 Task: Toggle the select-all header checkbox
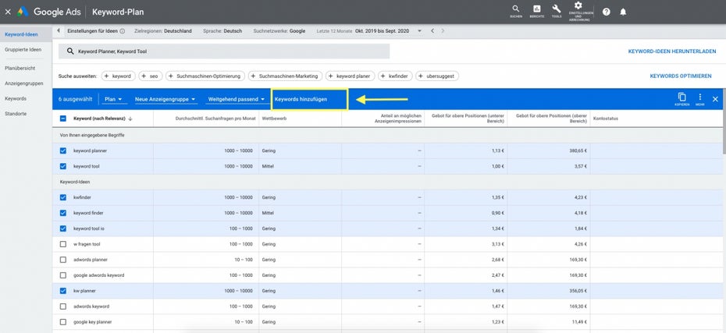(63, 119)
